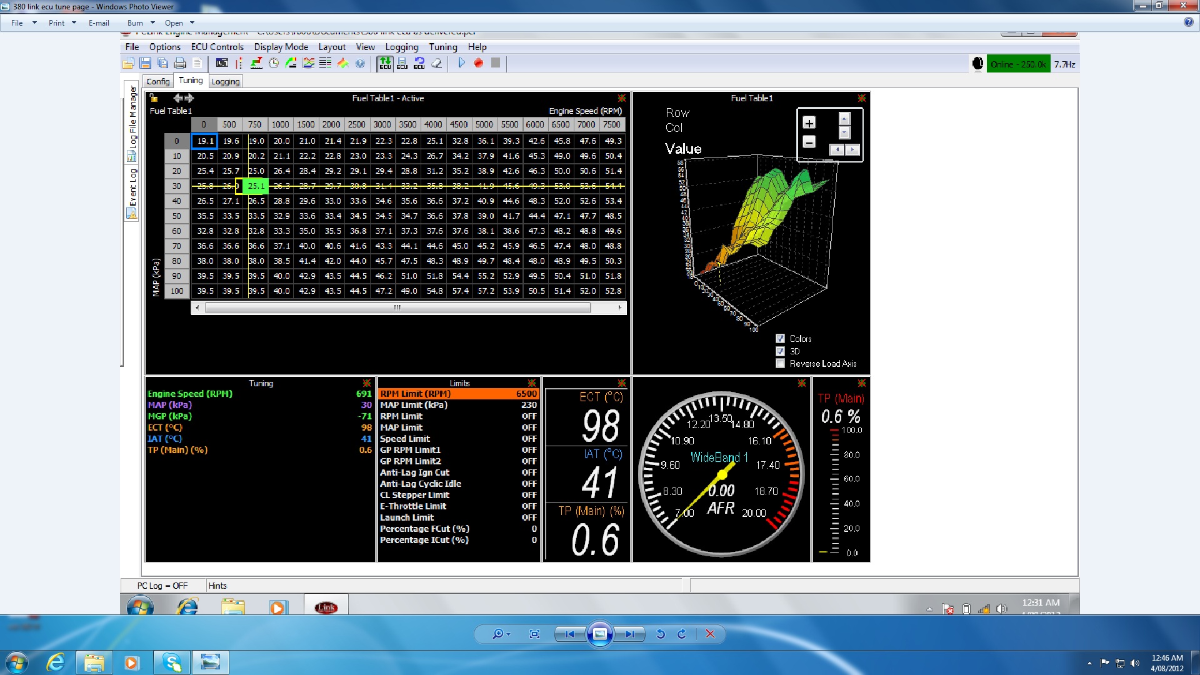
Task: Click the plus zoom button on graph
Action: 809,123
